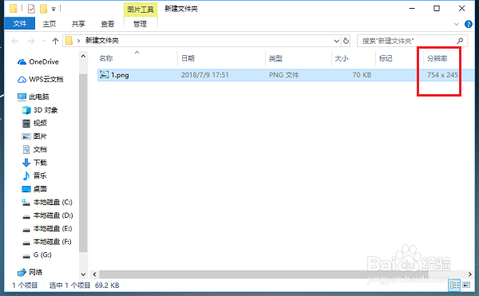Click the WPS云文档 cloud icon

pyautogui.click(x=22, y=80)
